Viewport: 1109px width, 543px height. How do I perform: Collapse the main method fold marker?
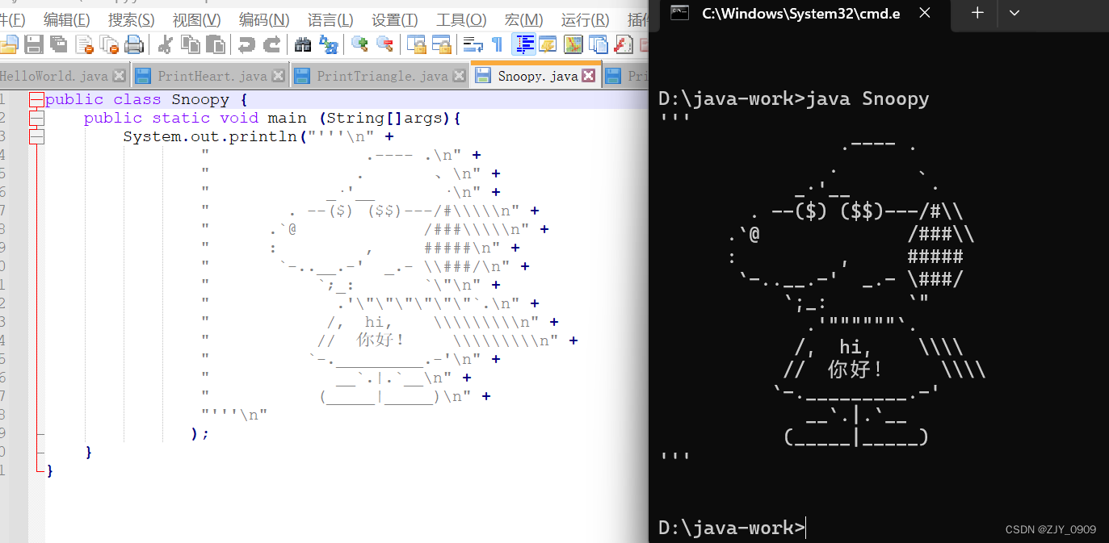pos(36,119)
